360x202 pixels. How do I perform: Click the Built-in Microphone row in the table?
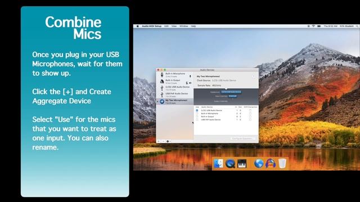point(226,113)
